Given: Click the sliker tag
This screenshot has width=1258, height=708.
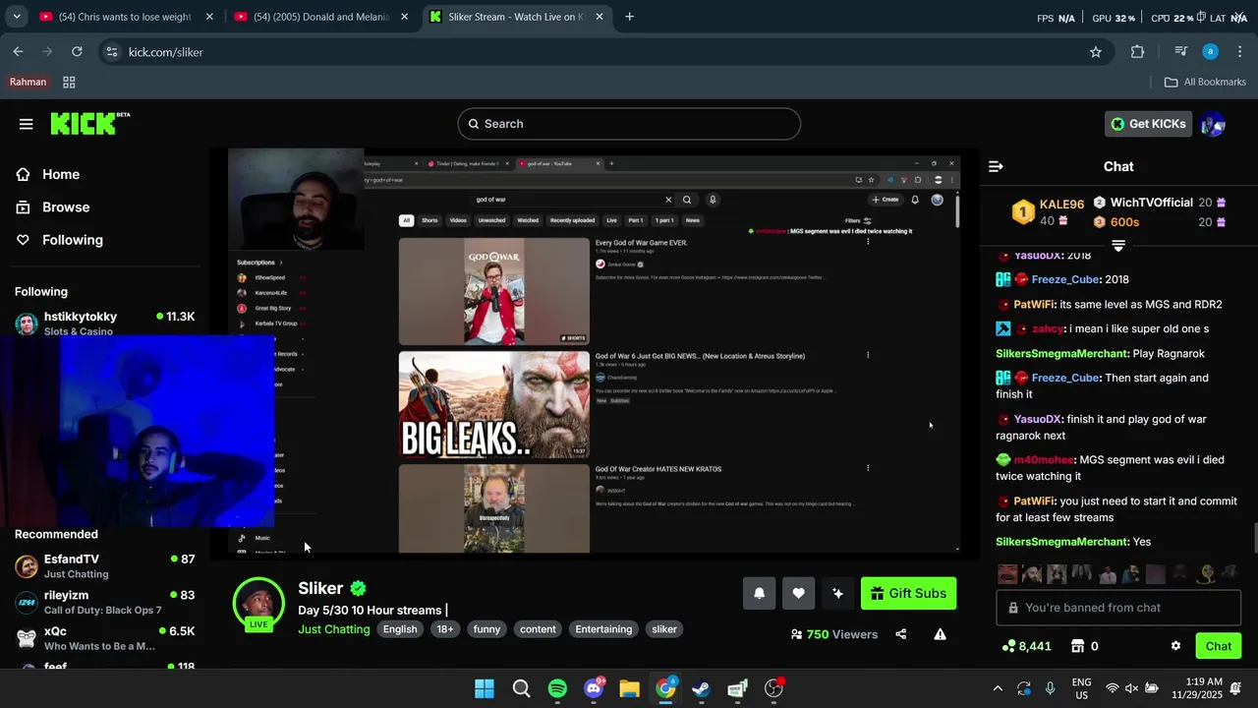Looking at the screenshot, I should point(664,629).
